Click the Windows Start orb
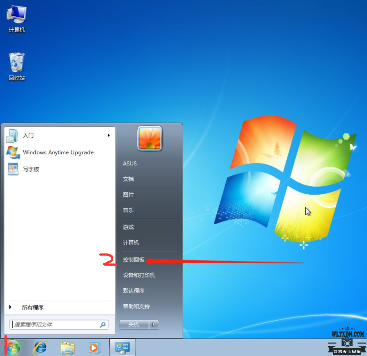The width and height of the screenshot is (367, 356). point(13,347)
